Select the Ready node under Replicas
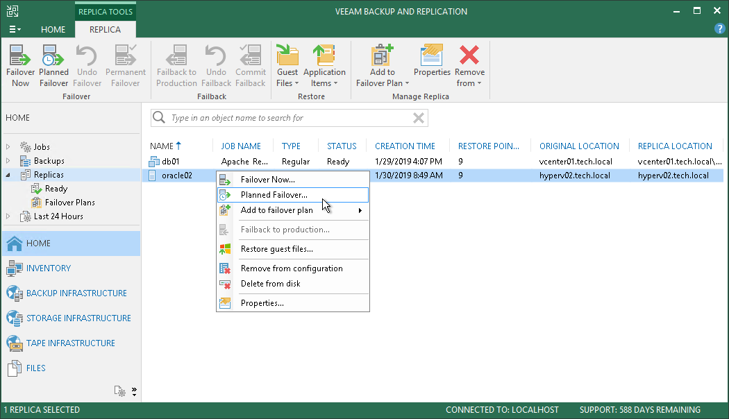Image resolution: width=729 pixels, height=419 pixels. pos(56,189)
